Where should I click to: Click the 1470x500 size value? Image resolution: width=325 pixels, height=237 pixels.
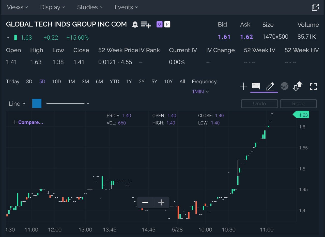click(275, 37)
